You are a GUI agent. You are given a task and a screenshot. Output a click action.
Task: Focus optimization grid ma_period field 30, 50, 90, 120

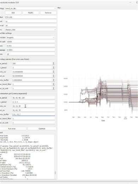coord(34,98)
